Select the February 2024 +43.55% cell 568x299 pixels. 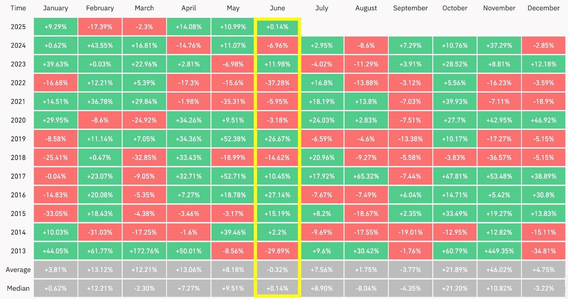tap(100, 46)
